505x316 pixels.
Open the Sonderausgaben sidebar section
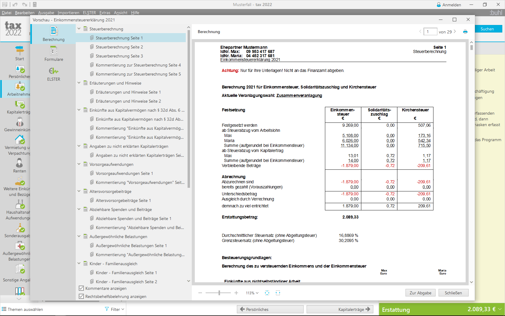click(x=17, y=230)
